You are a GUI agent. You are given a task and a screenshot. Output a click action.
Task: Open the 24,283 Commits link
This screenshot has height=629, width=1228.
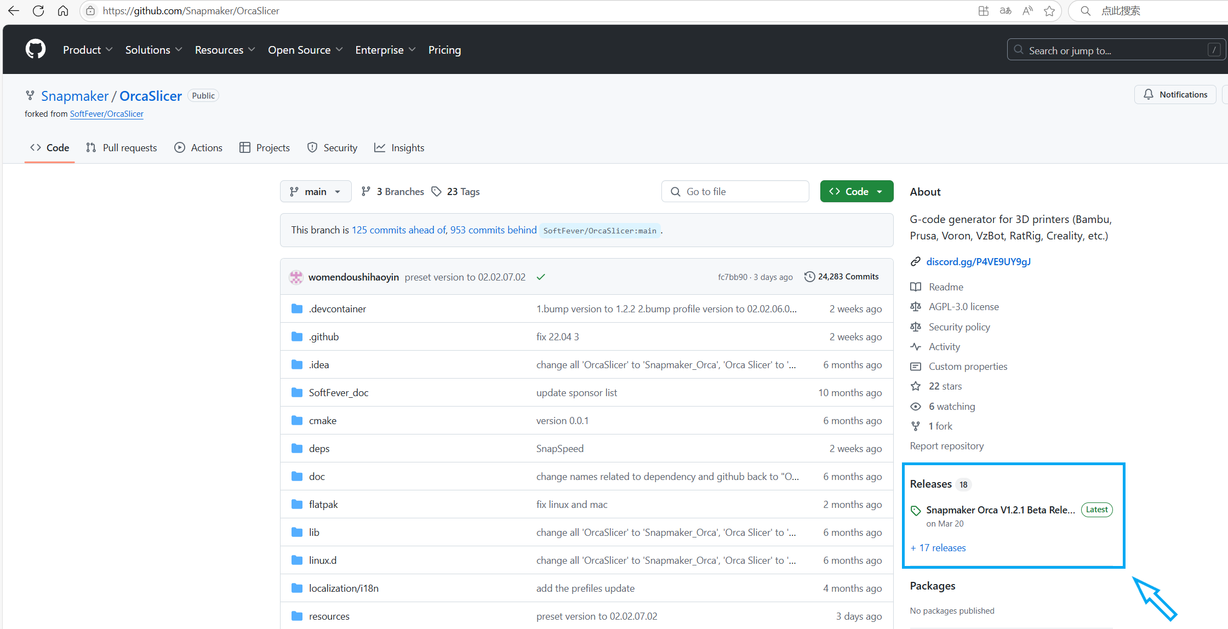pyautogui.click(x=842, y=277)
